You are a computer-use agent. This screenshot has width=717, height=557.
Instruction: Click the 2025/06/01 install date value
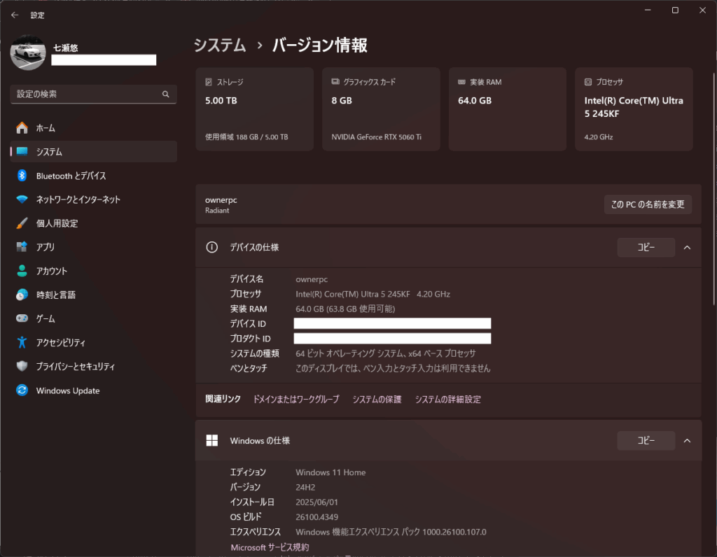pyautogui.click(x=317, y=502)
